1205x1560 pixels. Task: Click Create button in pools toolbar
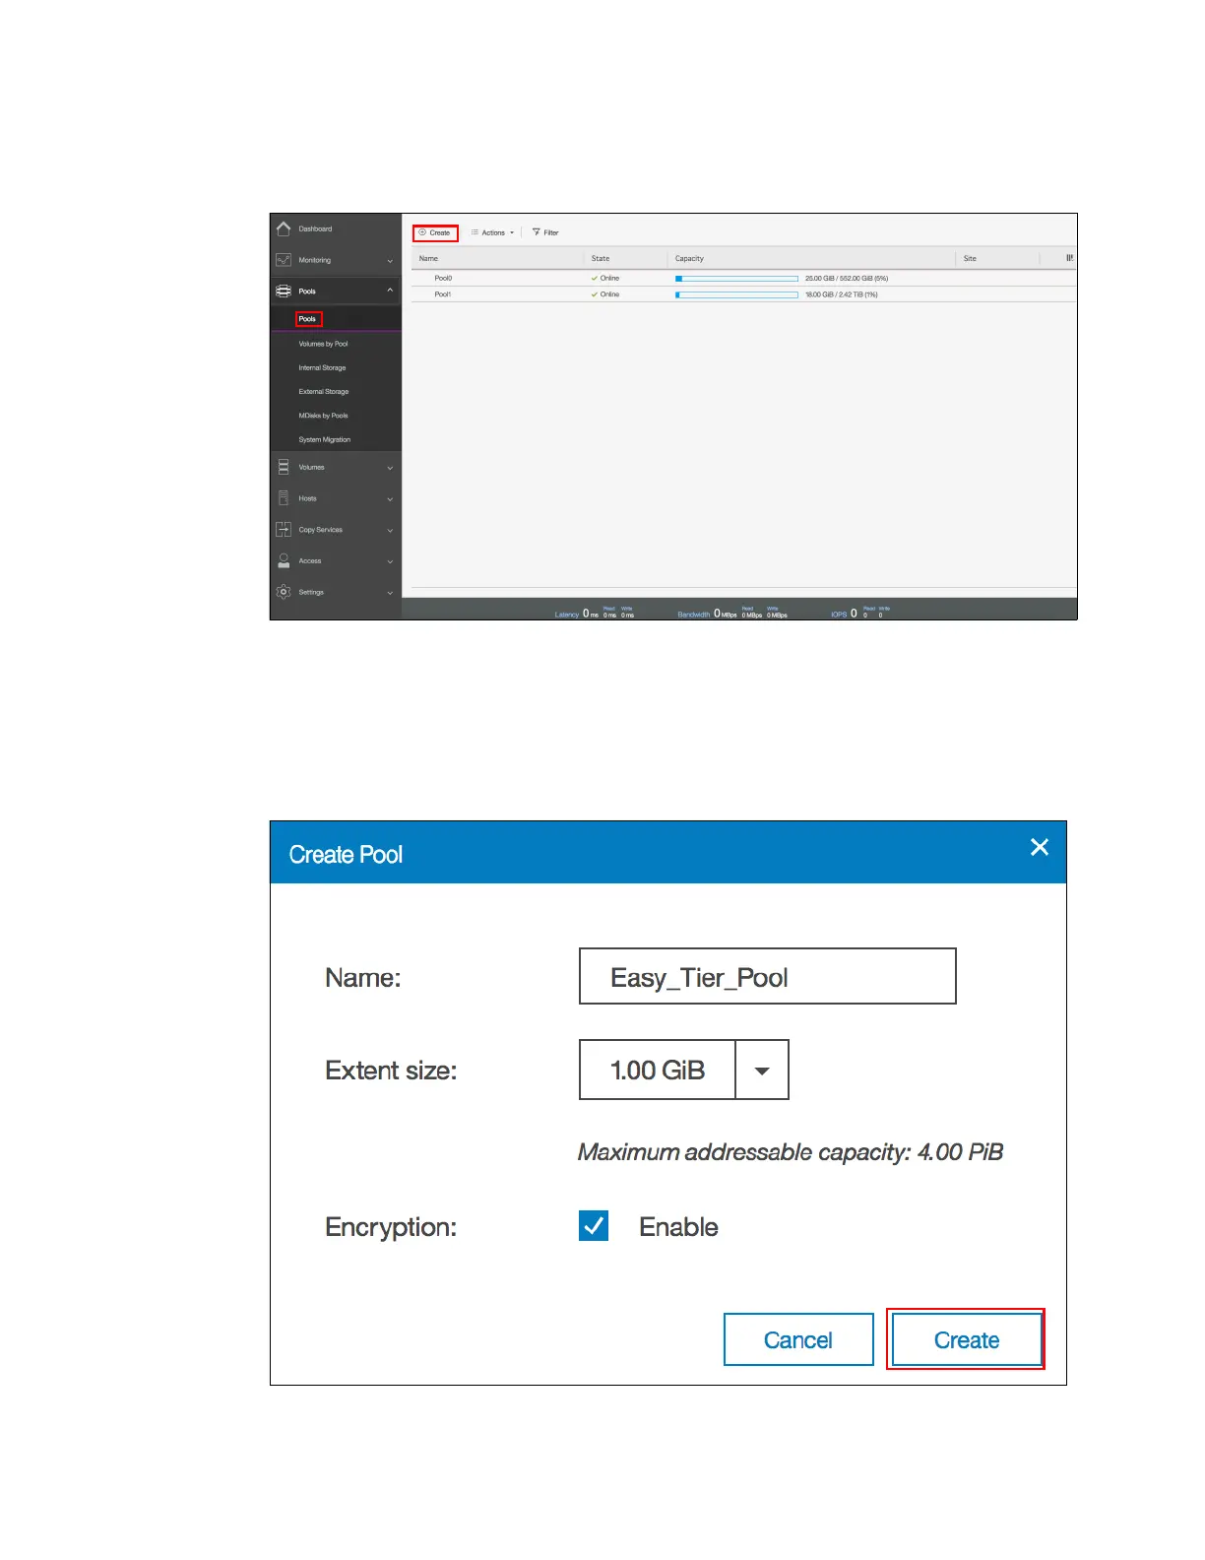click(x=435, y=232)
